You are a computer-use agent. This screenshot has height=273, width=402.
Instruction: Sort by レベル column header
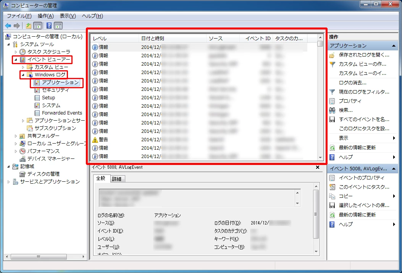click(x=115, y=39)
